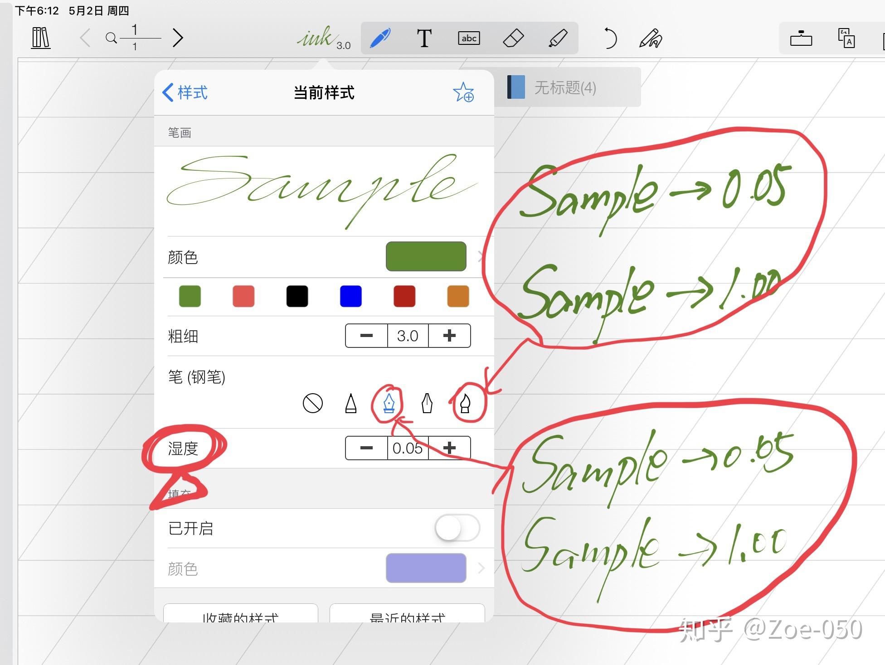
Task: Select the Text tool (T)
Action: coord(424,38)
